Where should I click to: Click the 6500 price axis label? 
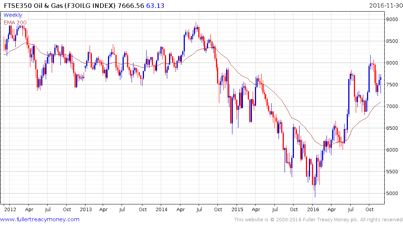(x=392, y=128)
